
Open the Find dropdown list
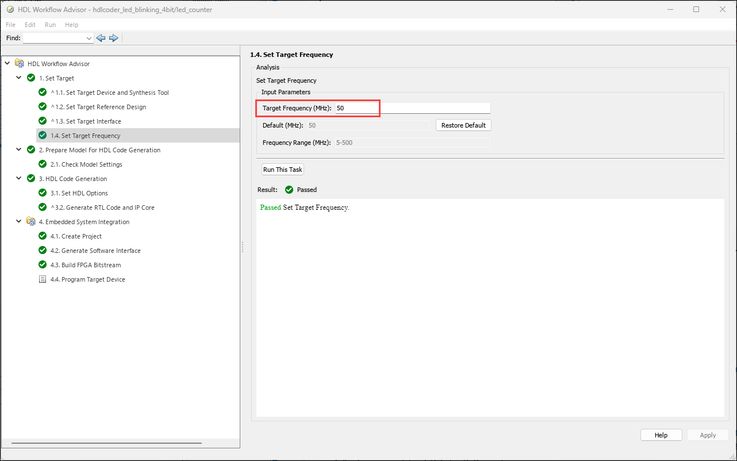pyautogui.click(x=89, y=38)
